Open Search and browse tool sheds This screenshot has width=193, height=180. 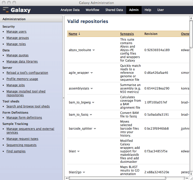point(28,106)
